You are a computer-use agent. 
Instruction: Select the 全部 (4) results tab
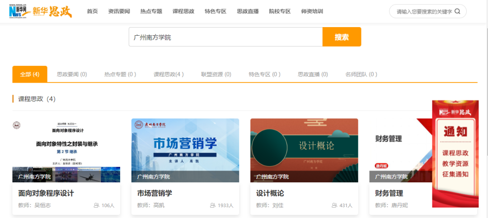click(30, 74)
